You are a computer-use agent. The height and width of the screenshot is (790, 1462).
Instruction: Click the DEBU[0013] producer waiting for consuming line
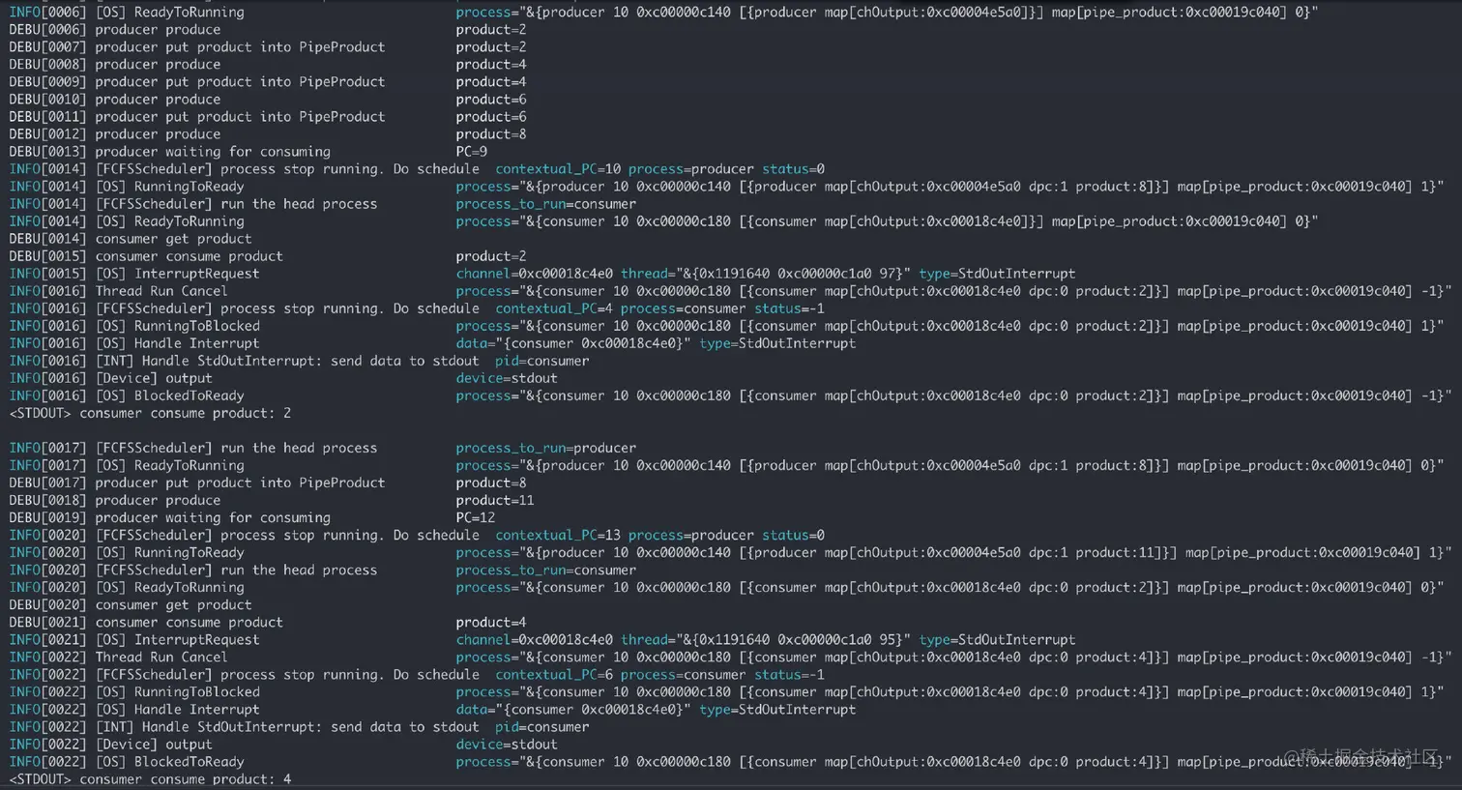tap(249, 151)
